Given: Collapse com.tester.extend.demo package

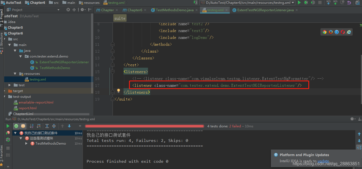Looking at the screenshot, I should 21,56.
